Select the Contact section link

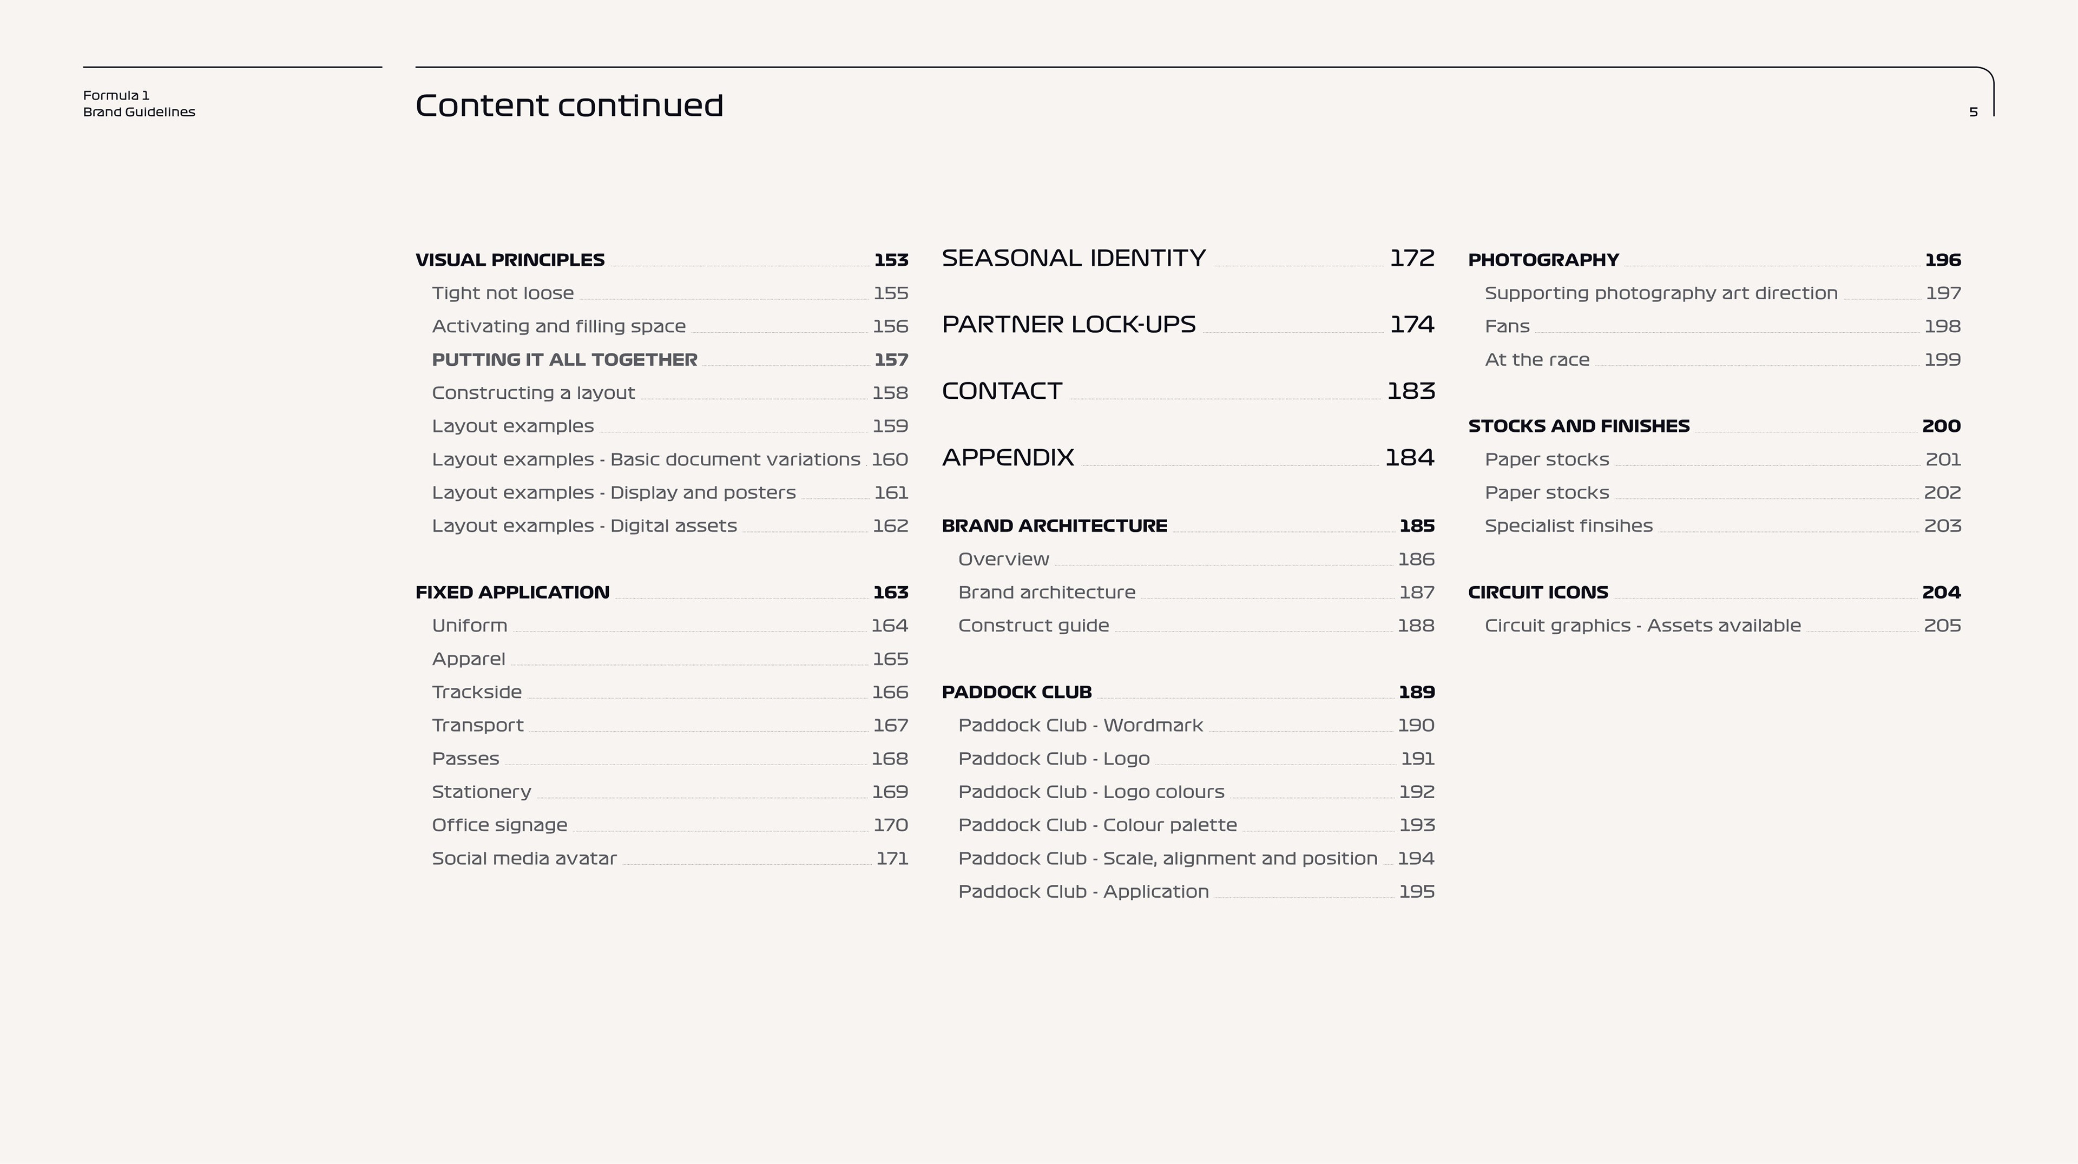[1002, 391]
